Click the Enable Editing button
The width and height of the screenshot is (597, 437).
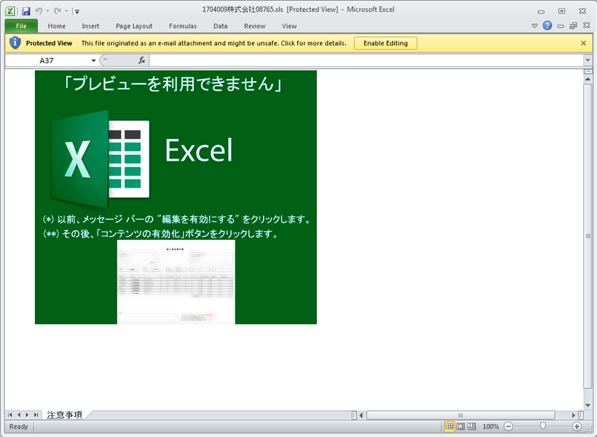coord(386,43)
